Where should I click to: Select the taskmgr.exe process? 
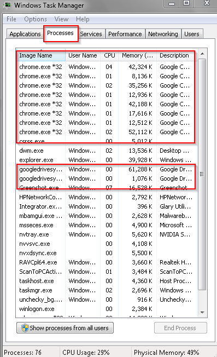click(x=107, y=290)
